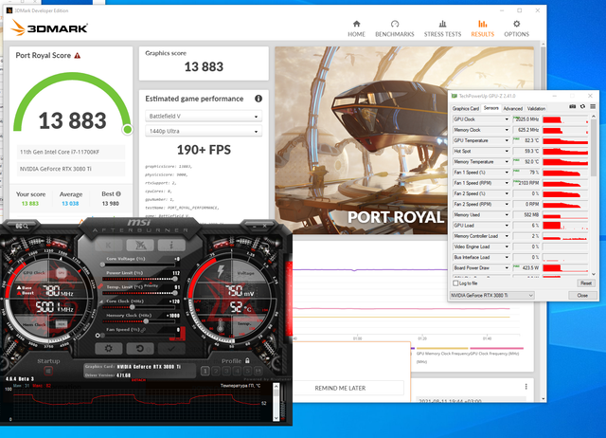Switch to Advanced tab in GPU-Z

point(512,109)
